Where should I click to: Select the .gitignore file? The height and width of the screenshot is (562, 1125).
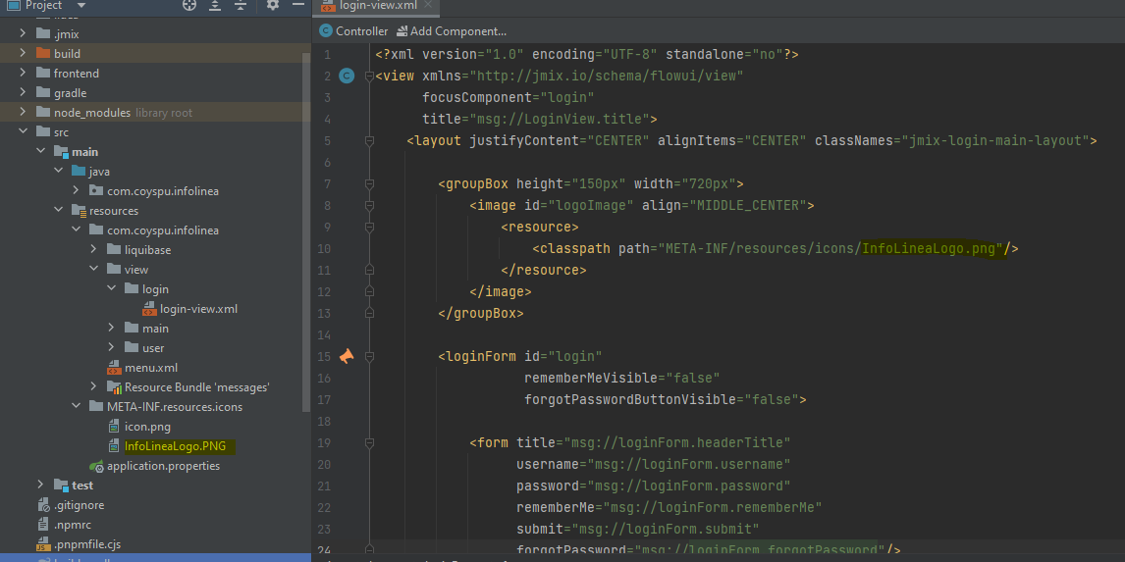click(79, 505)
